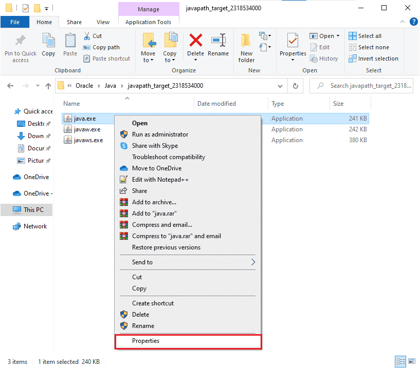Switch to the Share tab

pos(74,22)
